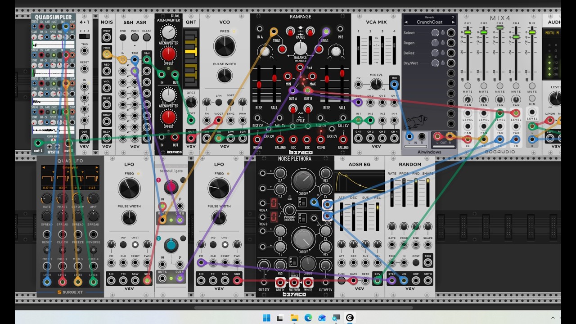Mute CH4 on the MIX4 mixer
576x324 pixels.
click(x=516, y=86)
